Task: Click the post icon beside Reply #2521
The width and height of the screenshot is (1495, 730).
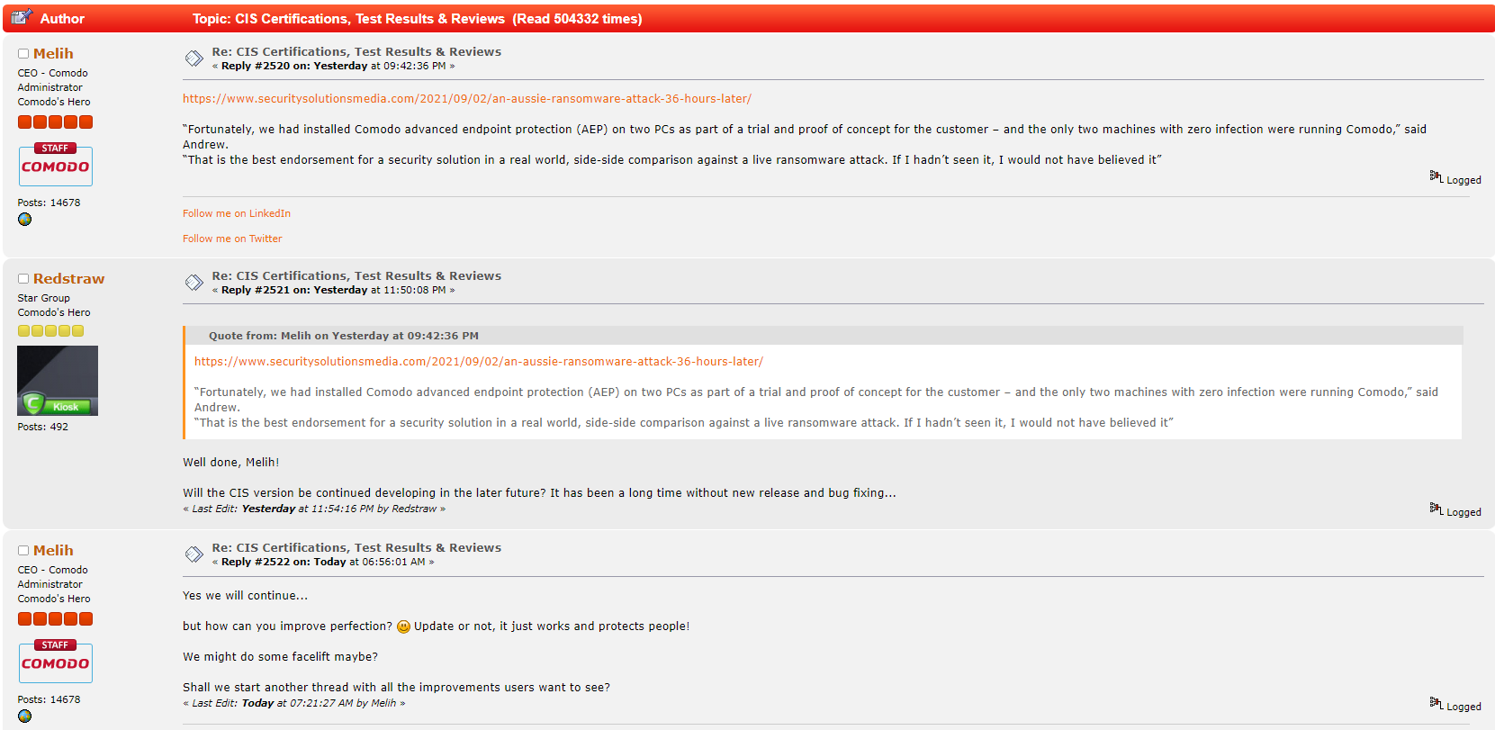Action: (x=194, y=283)
